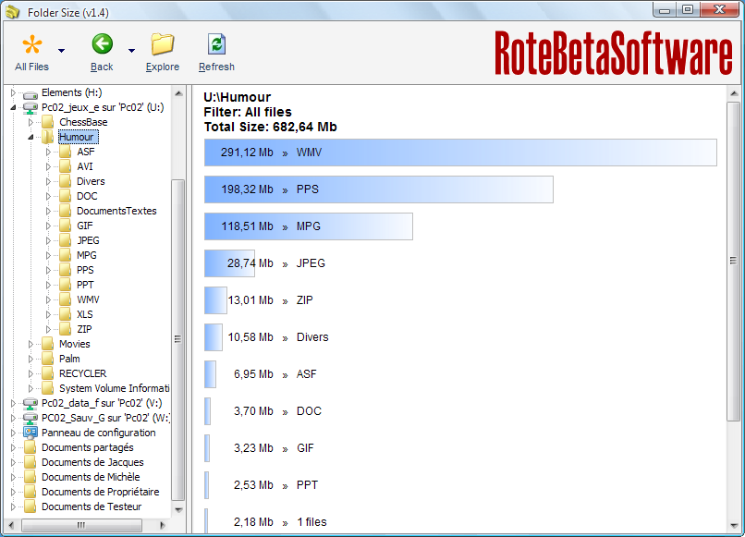Click the Pc02_data_f network drive icon
This screenshot has width=745, height=537.
click(31, 404)
